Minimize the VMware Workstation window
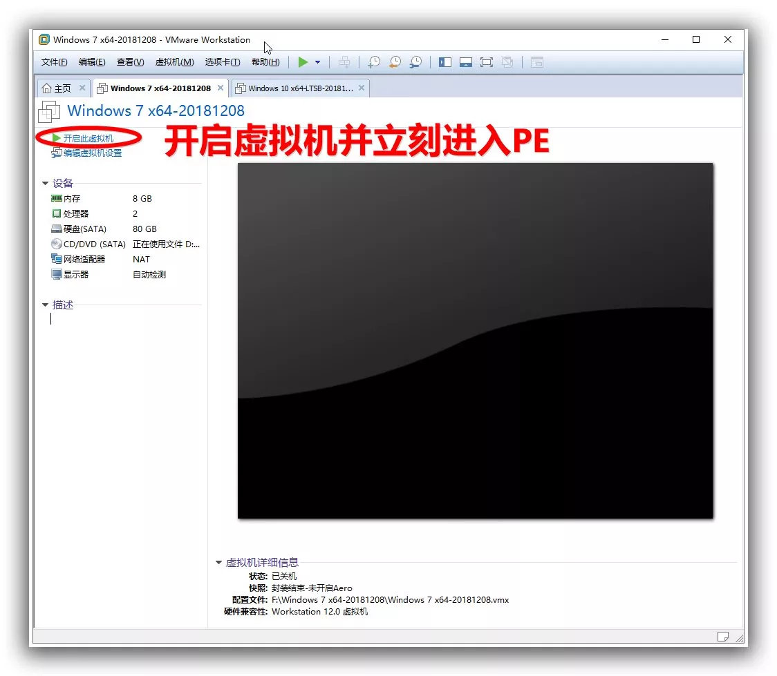 (x=665, y=39)
